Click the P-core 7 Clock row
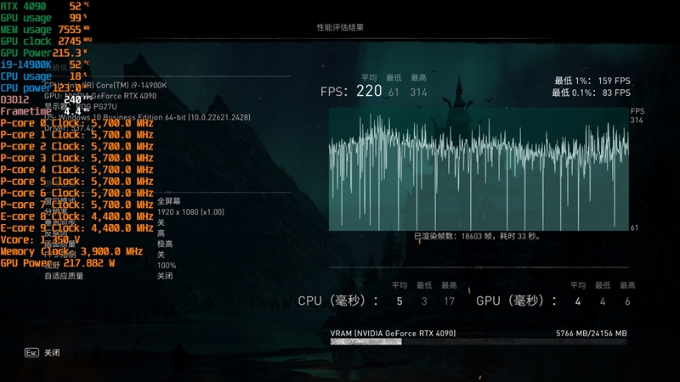This screenshot has width=680, height=382. tap(76, 205)
